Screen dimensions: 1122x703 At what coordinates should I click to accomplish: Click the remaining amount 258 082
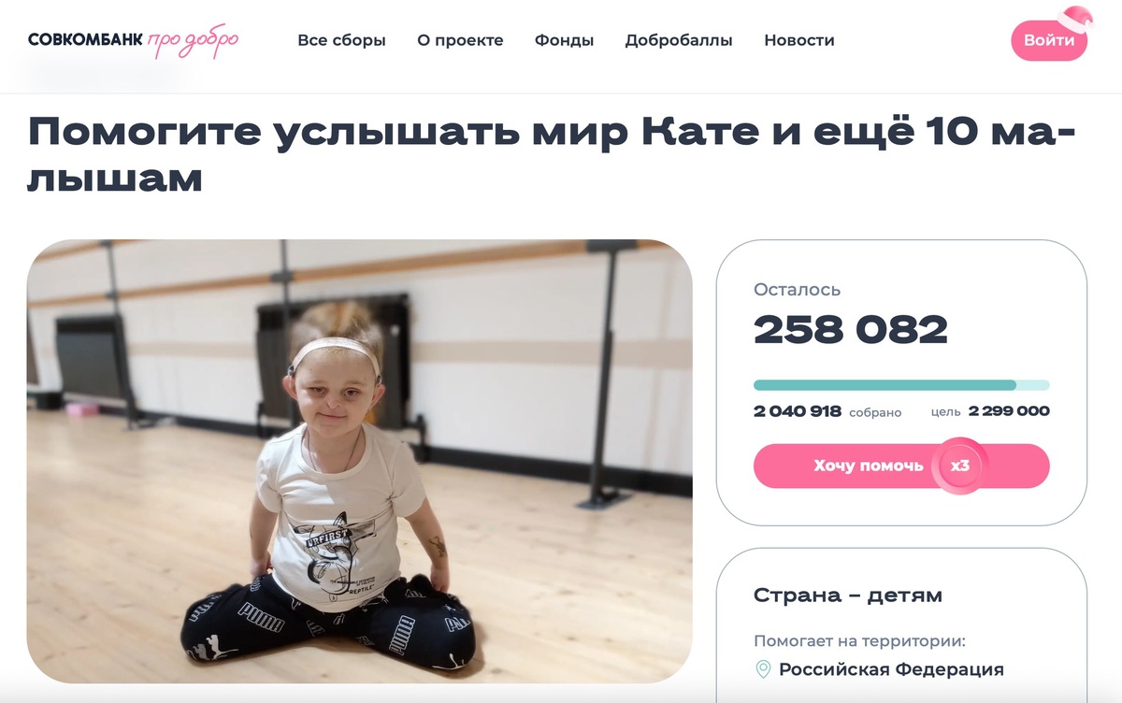(851, 329)
